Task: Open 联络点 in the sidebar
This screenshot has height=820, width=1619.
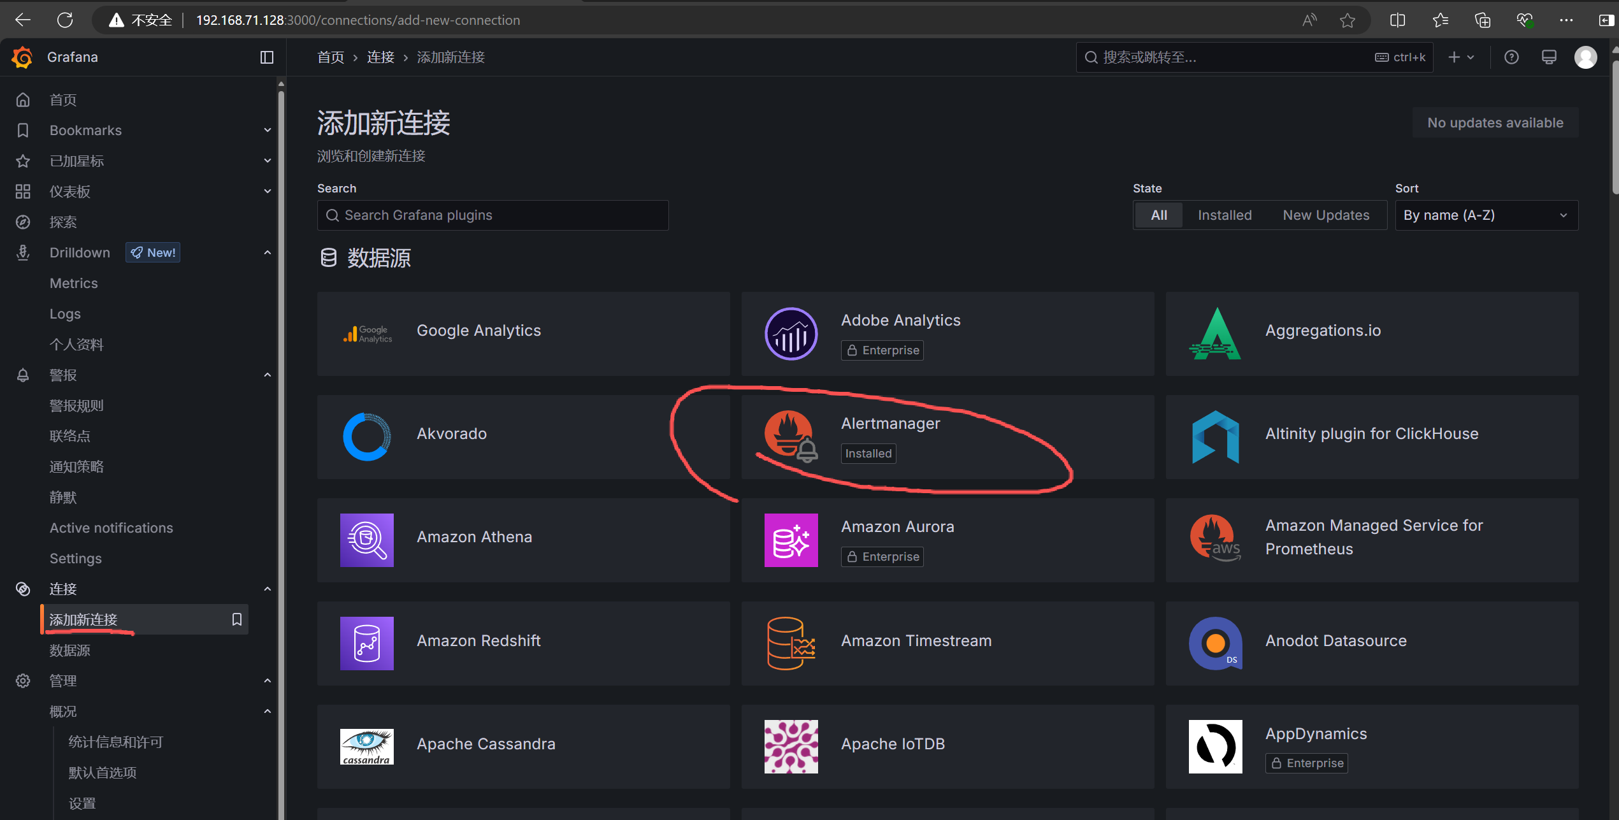Action: 70,436
